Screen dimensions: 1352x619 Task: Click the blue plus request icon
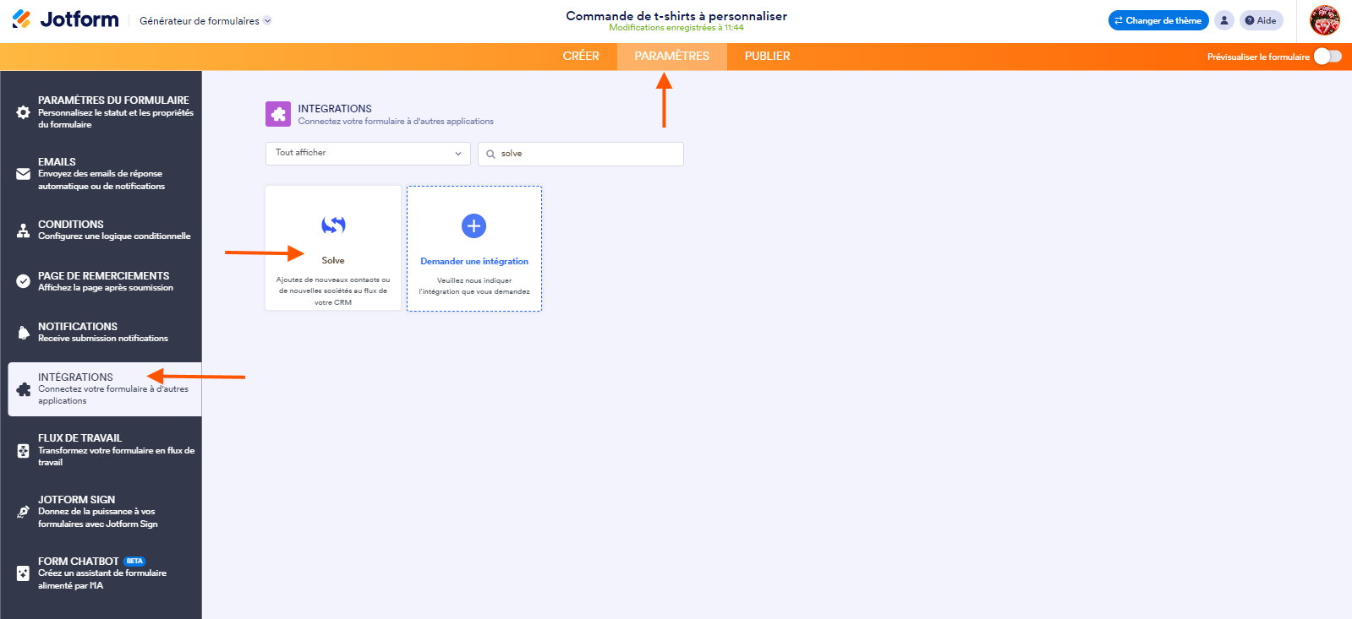(473, 225)
